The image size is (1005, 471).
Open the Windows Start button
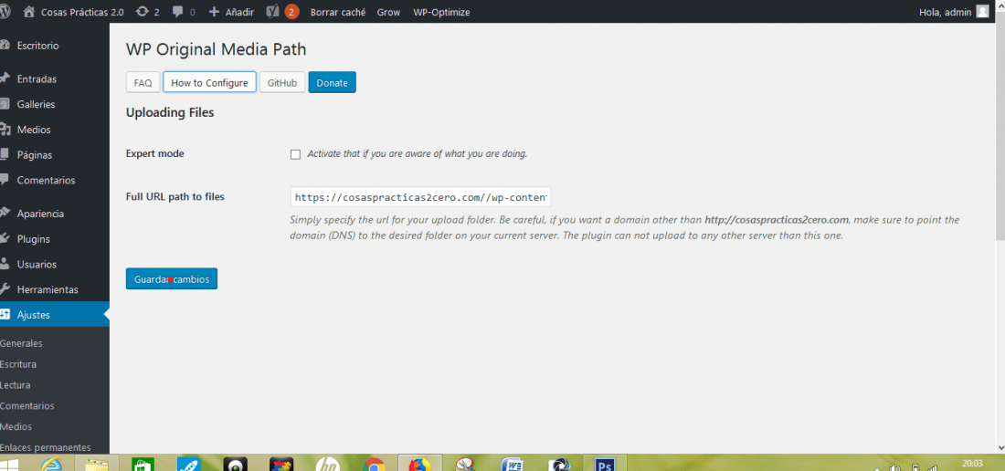click(10, 465)
